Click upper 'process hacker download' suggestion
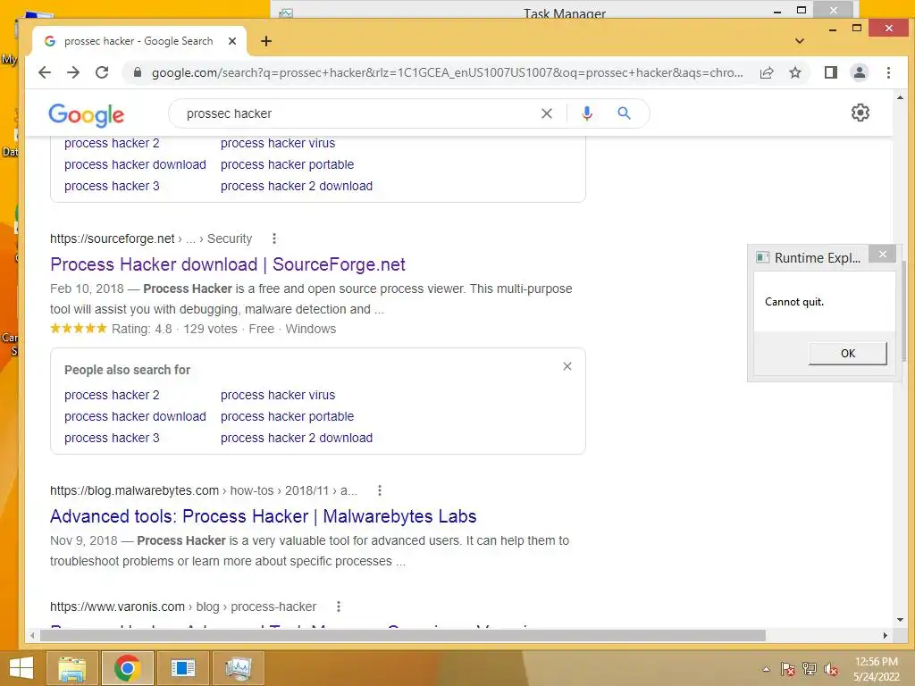The width and height of the screenshot is (915, 686). click(135, 164)
